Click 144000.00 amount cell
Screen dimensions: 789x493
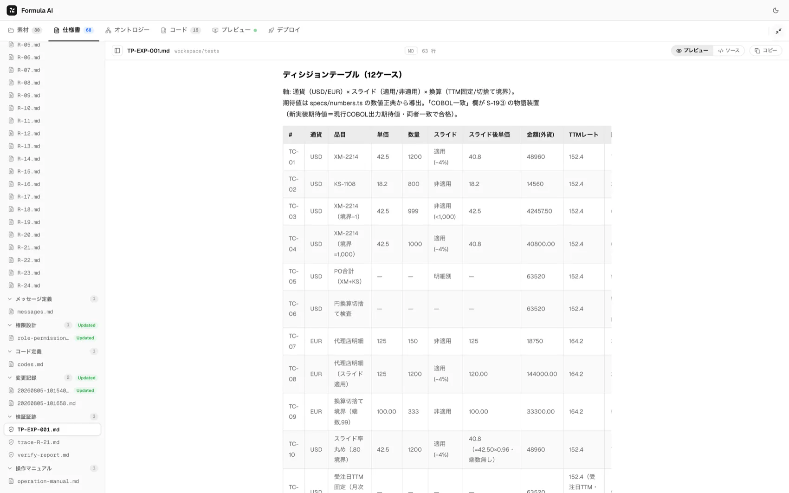542,374
